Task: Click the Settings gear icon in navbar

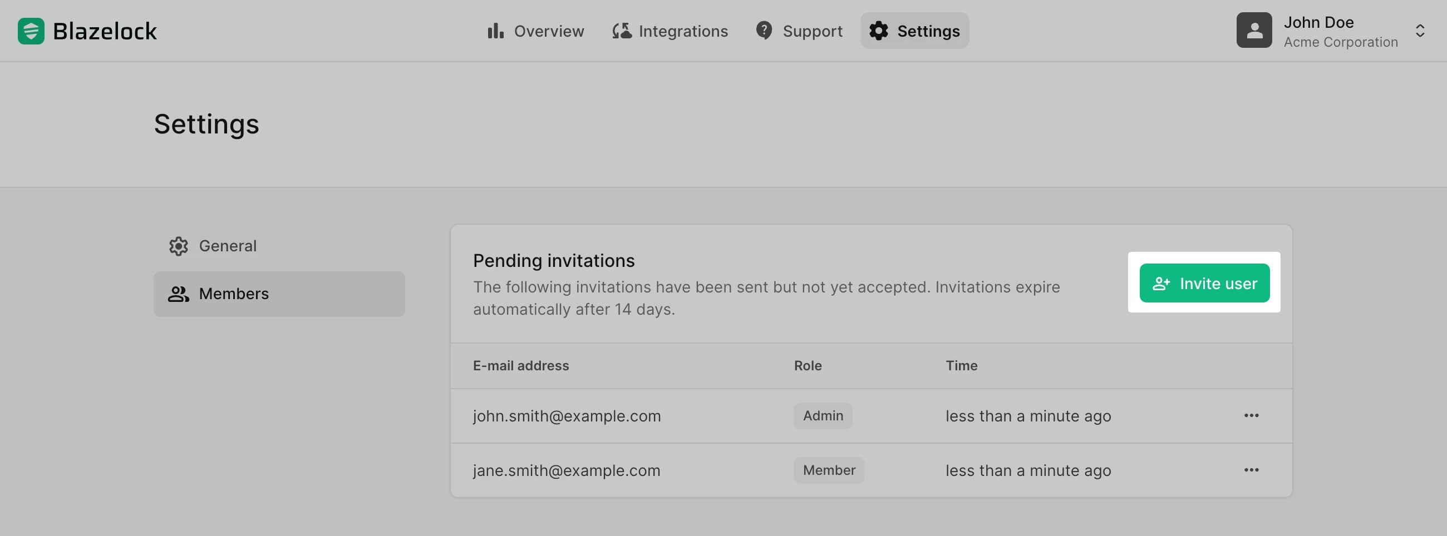Action: pyautogui.click(x=879, y=31)
